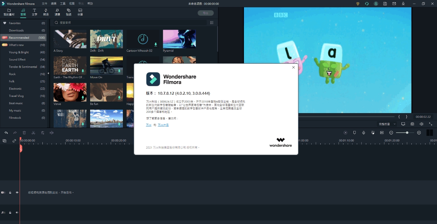The height and width of the screenshot is (224, 437).
Task: Click the timeline zoom slider
Action: tap(405, 133)
